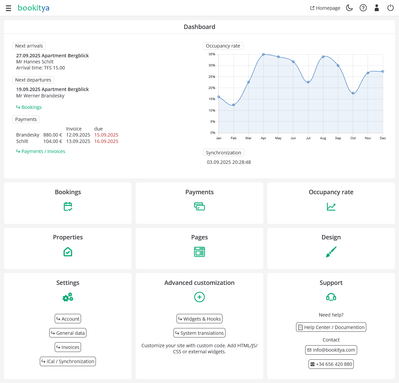This screenshot has height=383, width=399.
Task: Open Help Center / Documention button
Action: click(x=331, y=327)
